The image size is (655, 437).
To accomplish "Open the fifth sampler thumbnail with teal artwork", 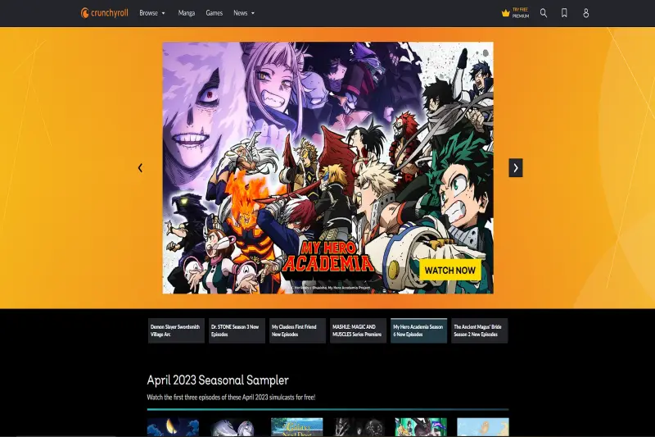I will (421, 427).
